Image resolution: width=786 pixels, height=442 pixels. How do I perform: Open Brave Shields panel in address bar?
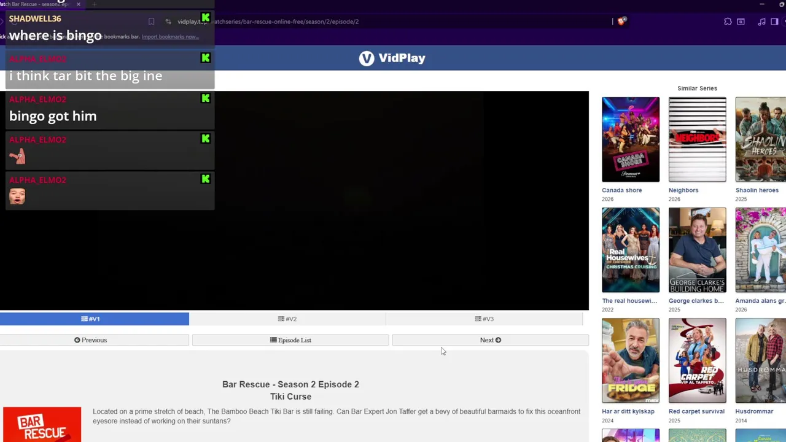pos(621,21)
